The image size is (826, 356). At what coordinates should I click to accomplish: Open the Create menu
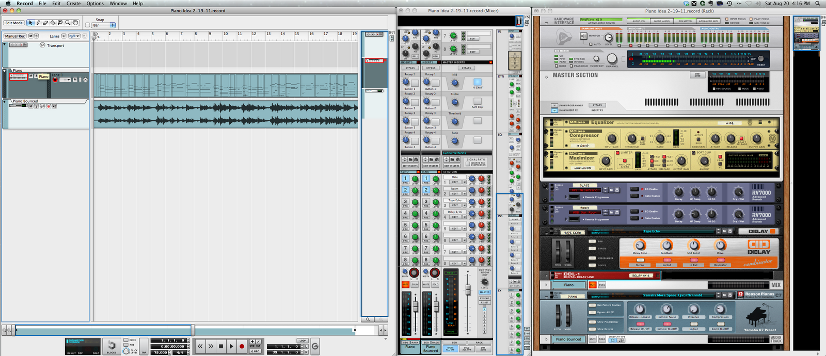click(73, 3)
